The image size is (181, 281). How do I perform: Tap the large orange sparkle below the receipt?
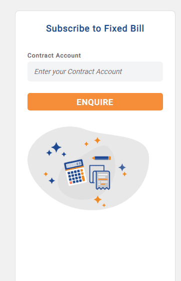[97, 199]
